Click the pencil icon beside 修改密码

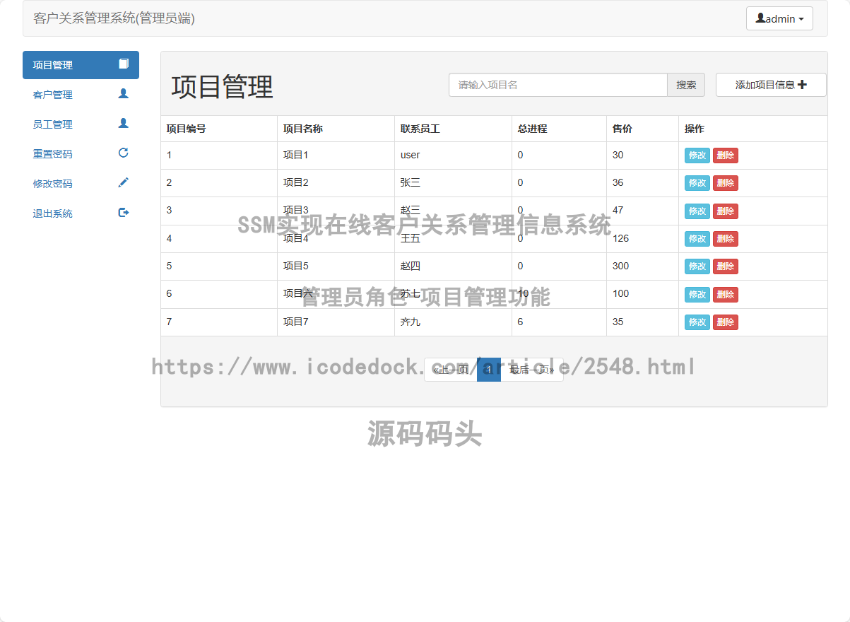(124, 182)
